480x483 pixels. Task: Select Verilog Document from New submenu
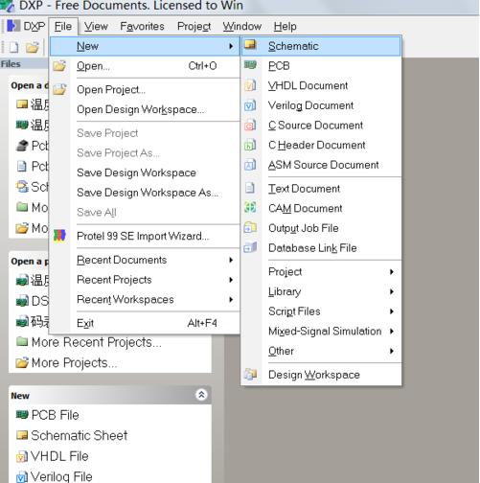point(321,105)
